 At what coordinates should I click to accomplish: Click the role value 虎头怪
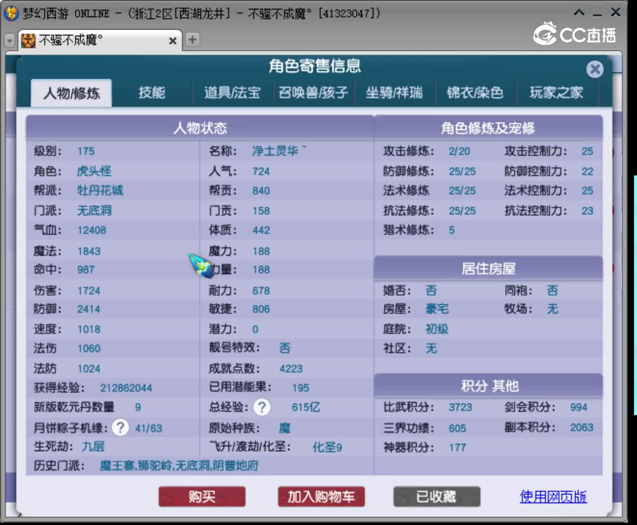click(94, 171)
